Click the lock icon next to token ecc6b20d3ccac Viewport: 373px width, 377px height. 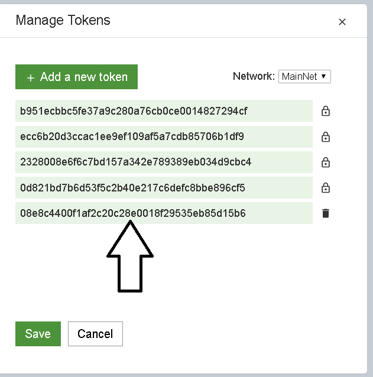325,137
